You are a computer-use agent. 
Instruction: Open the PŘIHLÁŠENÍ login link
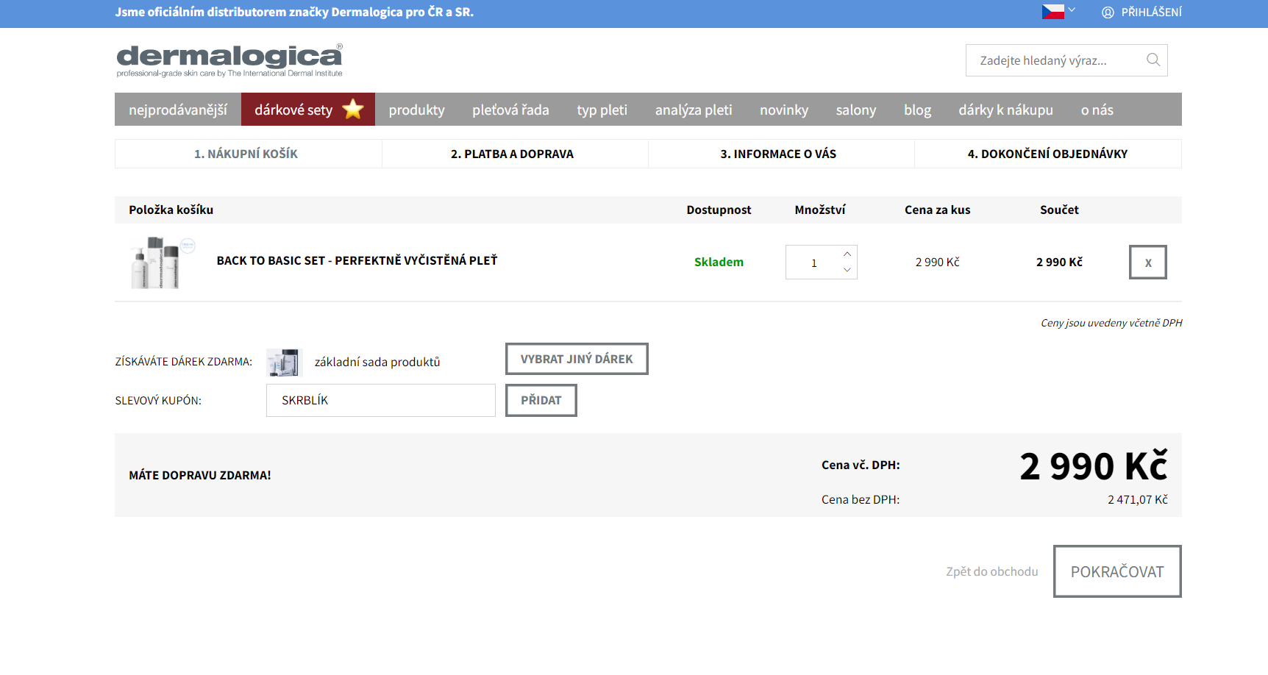(1151, 12)
